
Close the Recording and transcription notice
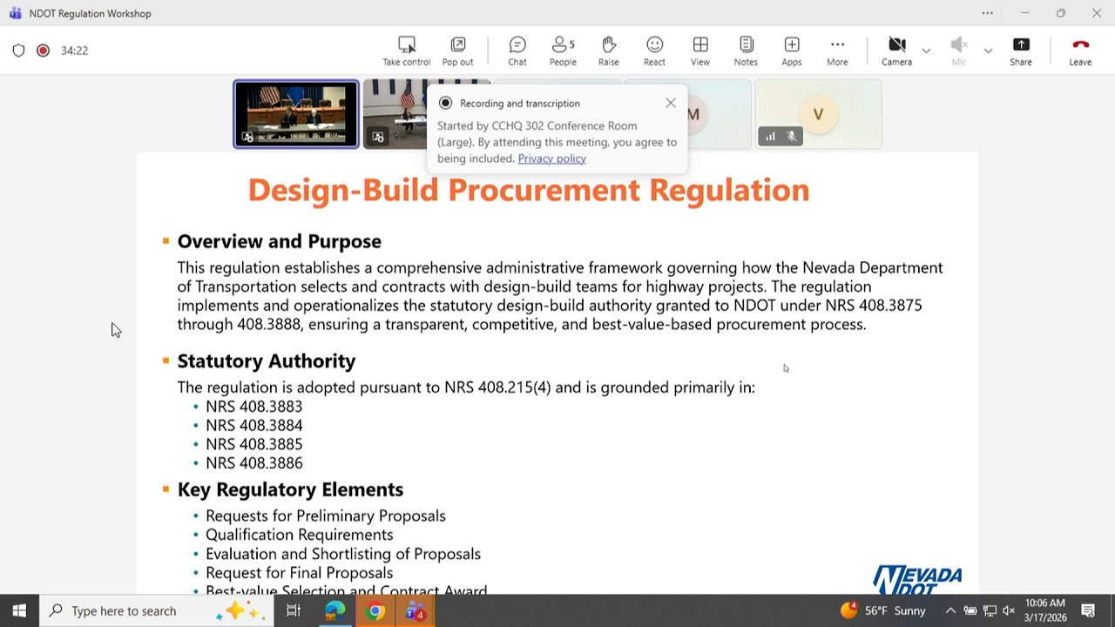pyautogui.click(x=671, y=103)
